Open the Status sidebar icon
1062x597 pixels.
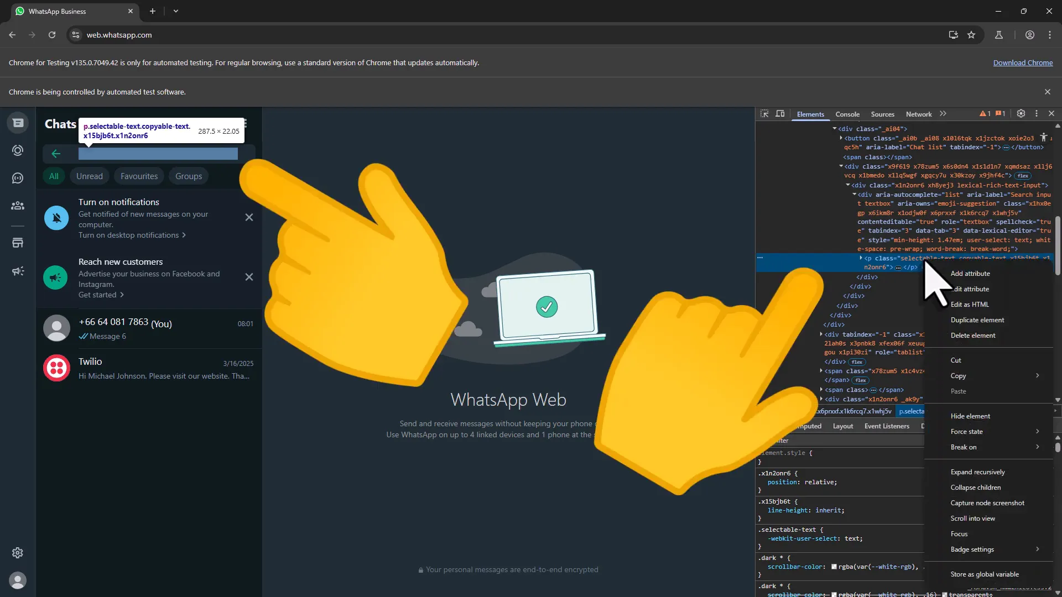(x=18, y=150)
